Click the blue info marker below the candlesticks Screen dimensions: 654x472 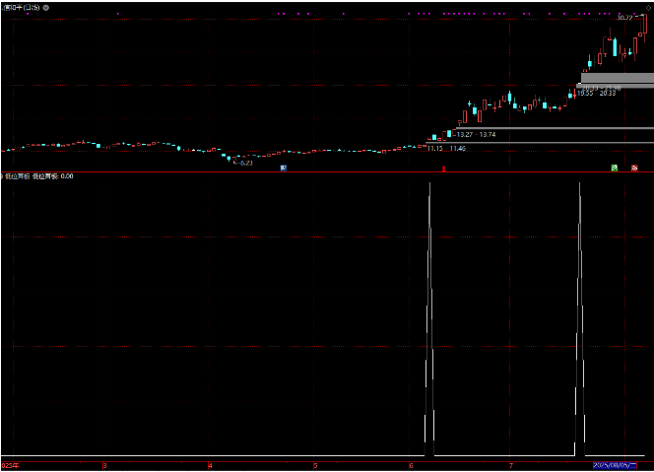284,169
